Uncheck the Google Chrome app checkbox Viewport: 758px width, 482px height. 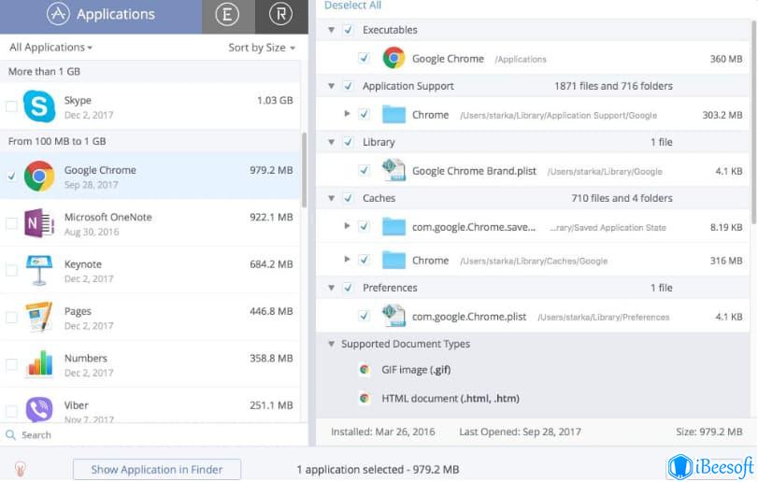click(x=11, y=177)
